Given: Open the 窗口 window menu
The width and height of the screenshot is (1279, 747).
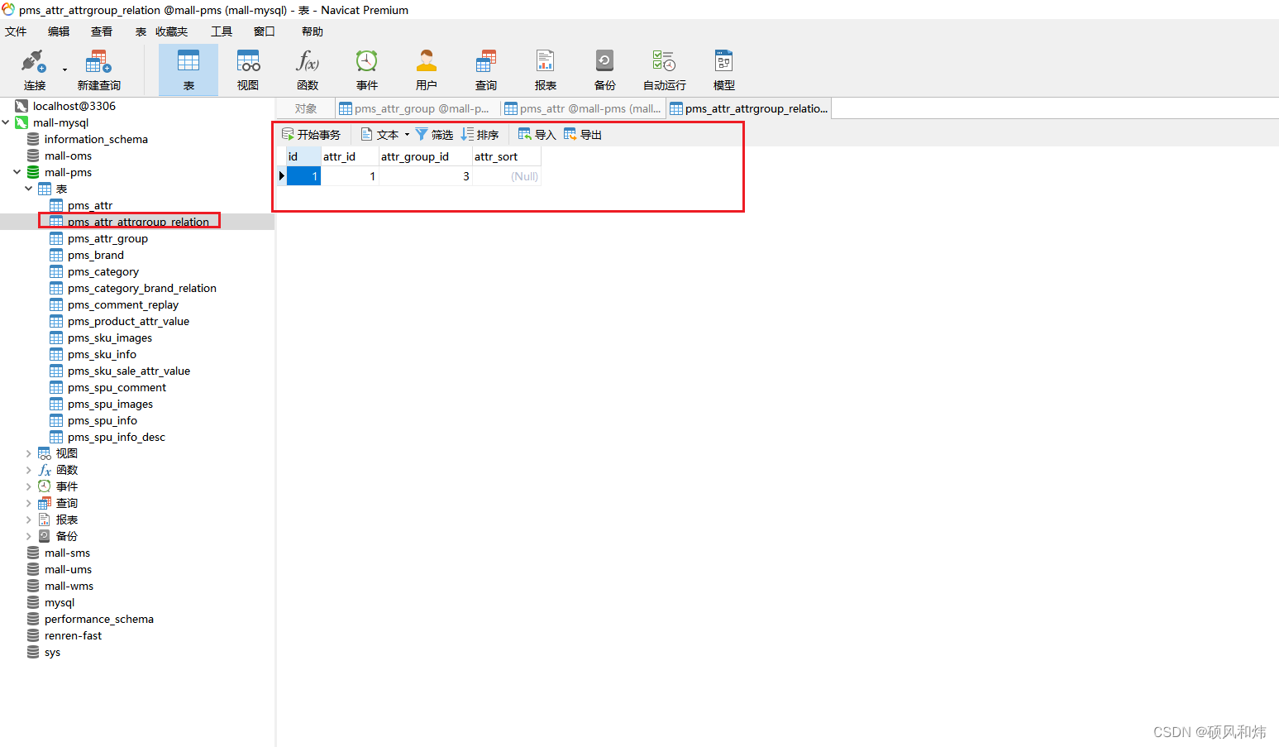Looking at the screenshot, I should (x=265, y=31).
